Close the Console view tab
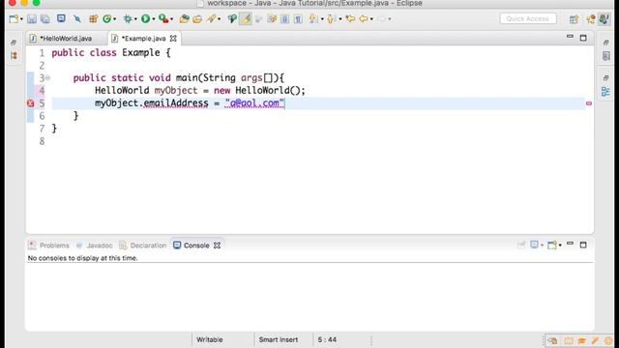 tap(217, 246)
